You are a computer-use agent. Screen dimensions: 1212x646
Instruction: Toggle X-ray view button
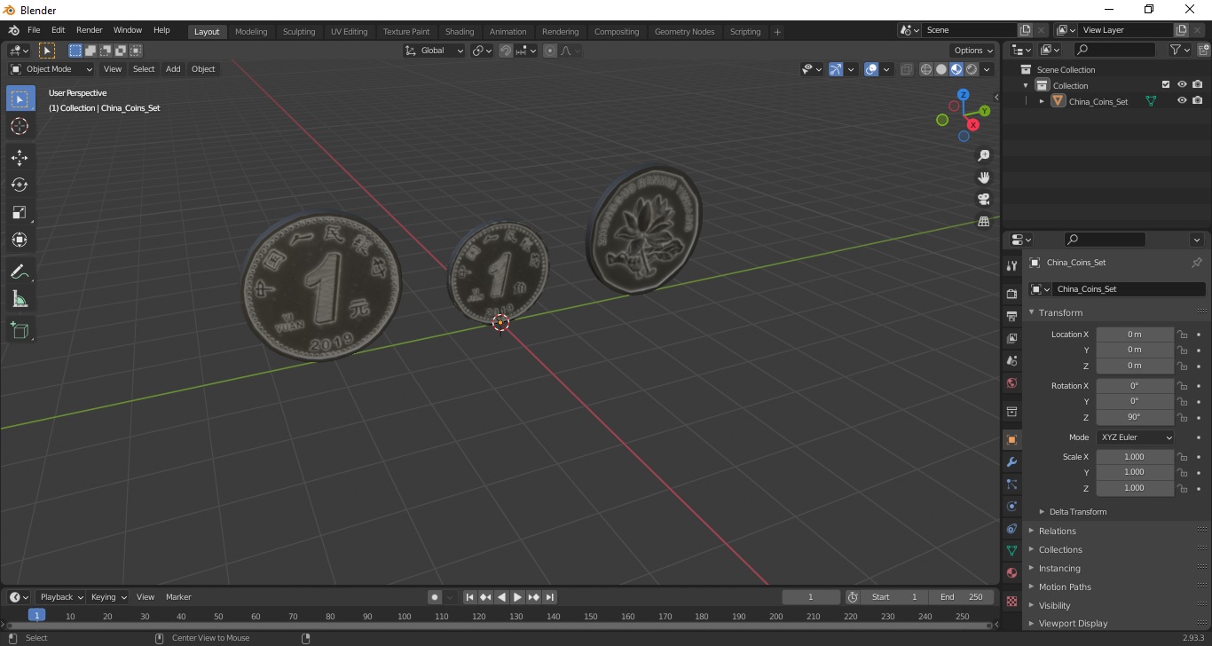(x=906, y=69)
